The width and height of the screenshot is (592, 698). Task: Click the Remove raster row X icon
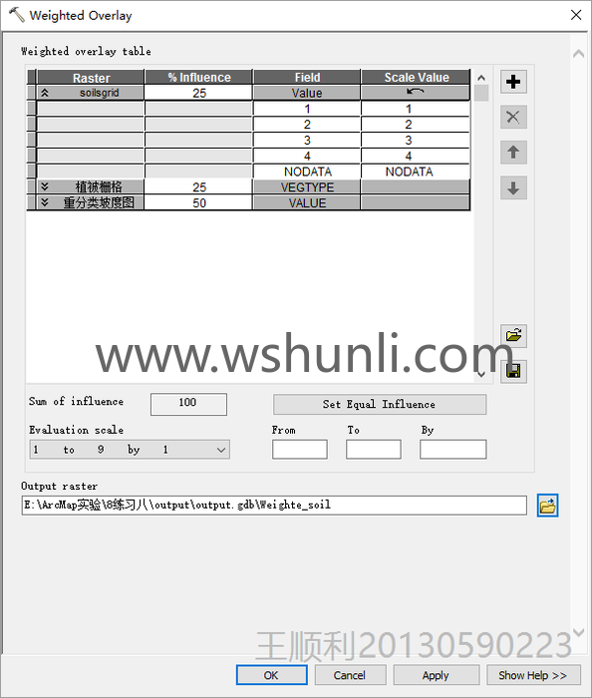[x=513, y=117]
